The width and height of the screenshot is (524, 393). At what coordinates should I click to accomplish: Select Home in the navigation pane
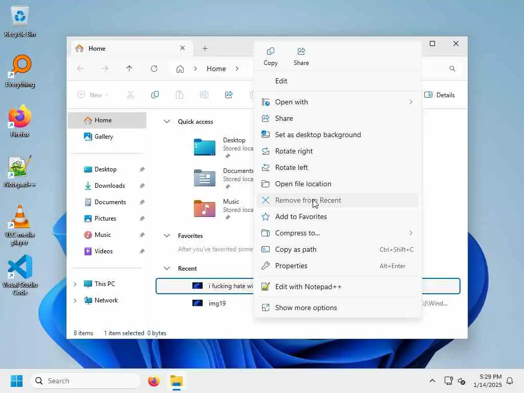click(107, 120)
